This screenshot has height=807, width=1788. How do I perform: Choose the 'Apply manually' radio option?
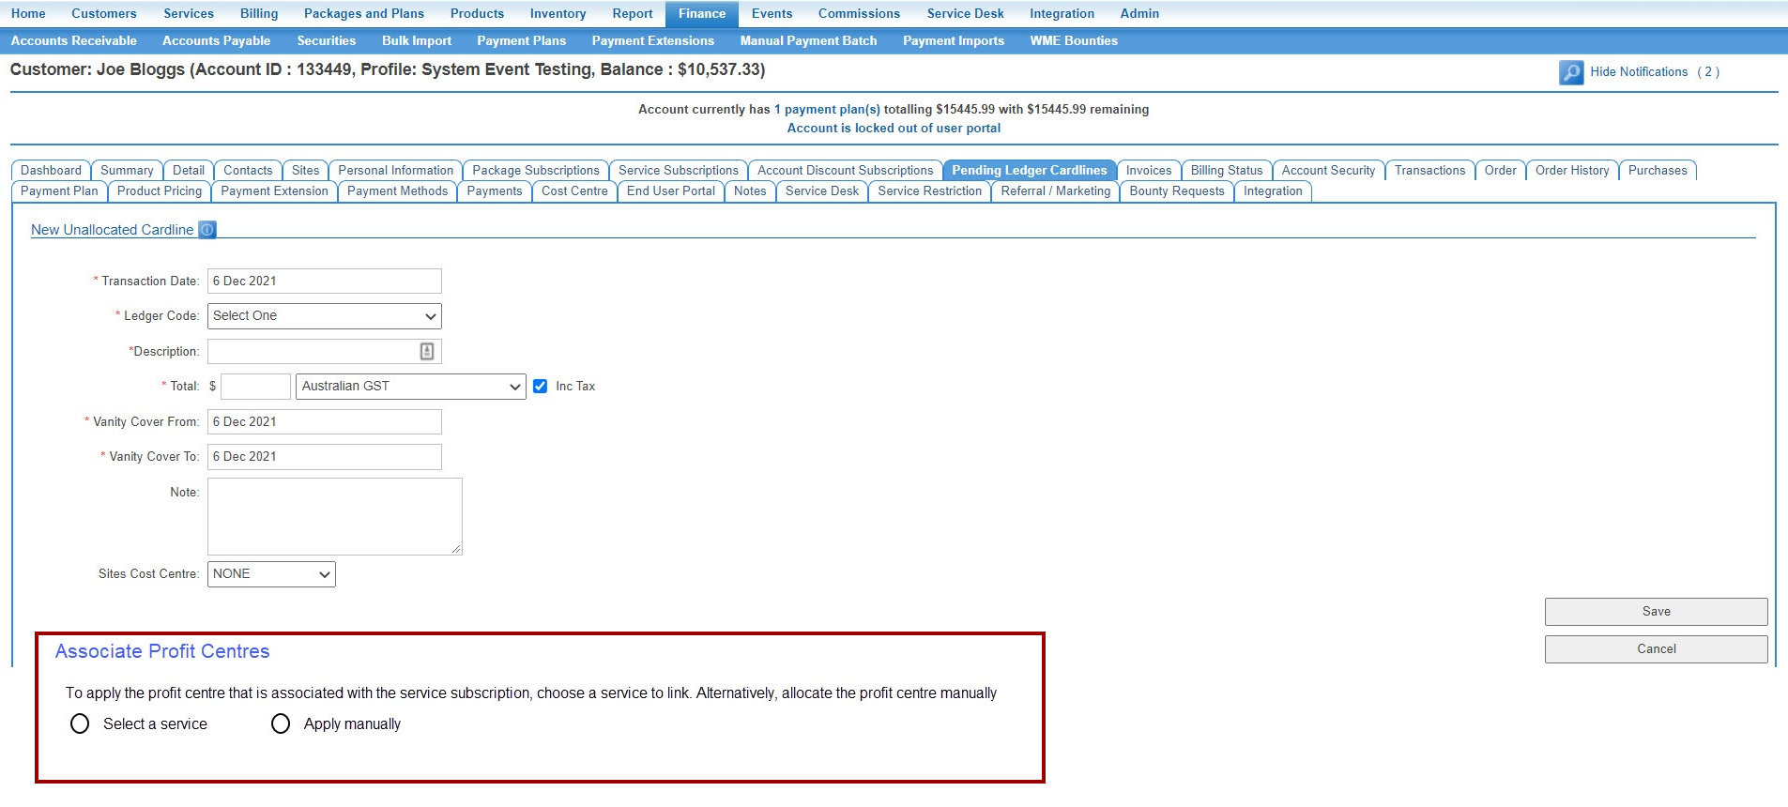point(281,723)
